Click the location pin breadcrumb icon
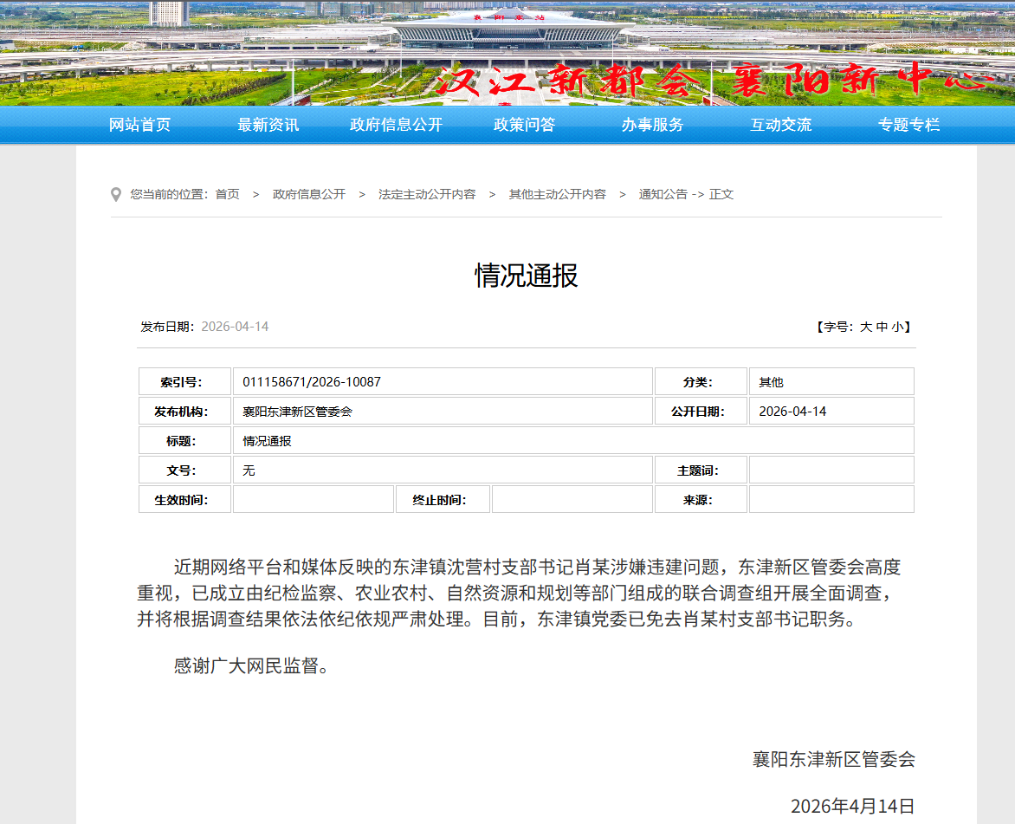 115,194
